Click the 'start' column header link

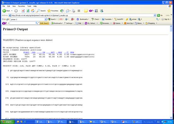pyautogui.click(x=26, y=52)
